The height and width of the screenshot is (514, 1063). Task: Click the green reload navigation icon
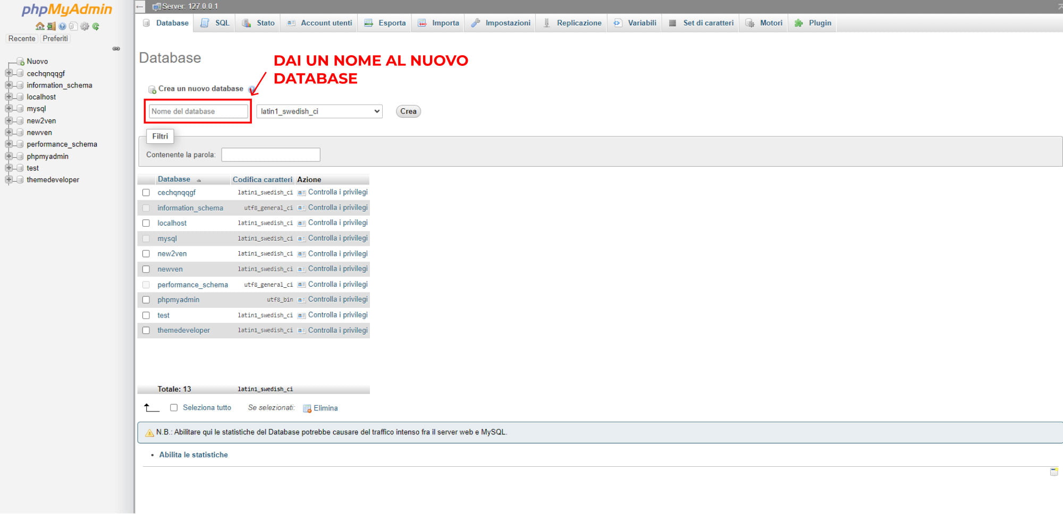(x=96, y=26)
